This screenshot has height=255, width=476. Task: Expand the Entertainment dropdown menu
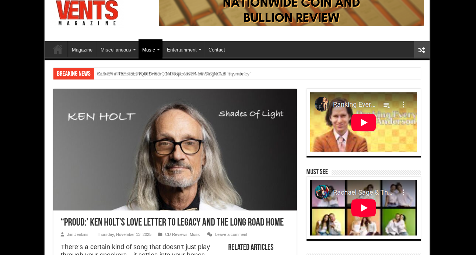coord(183,50)
